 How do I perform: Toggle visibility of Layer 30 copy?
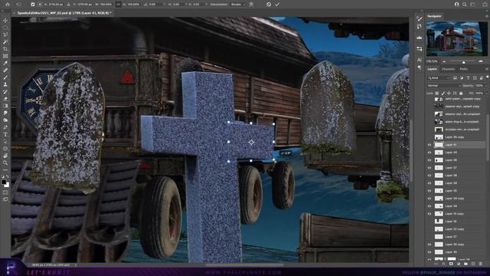pos(430,245)
